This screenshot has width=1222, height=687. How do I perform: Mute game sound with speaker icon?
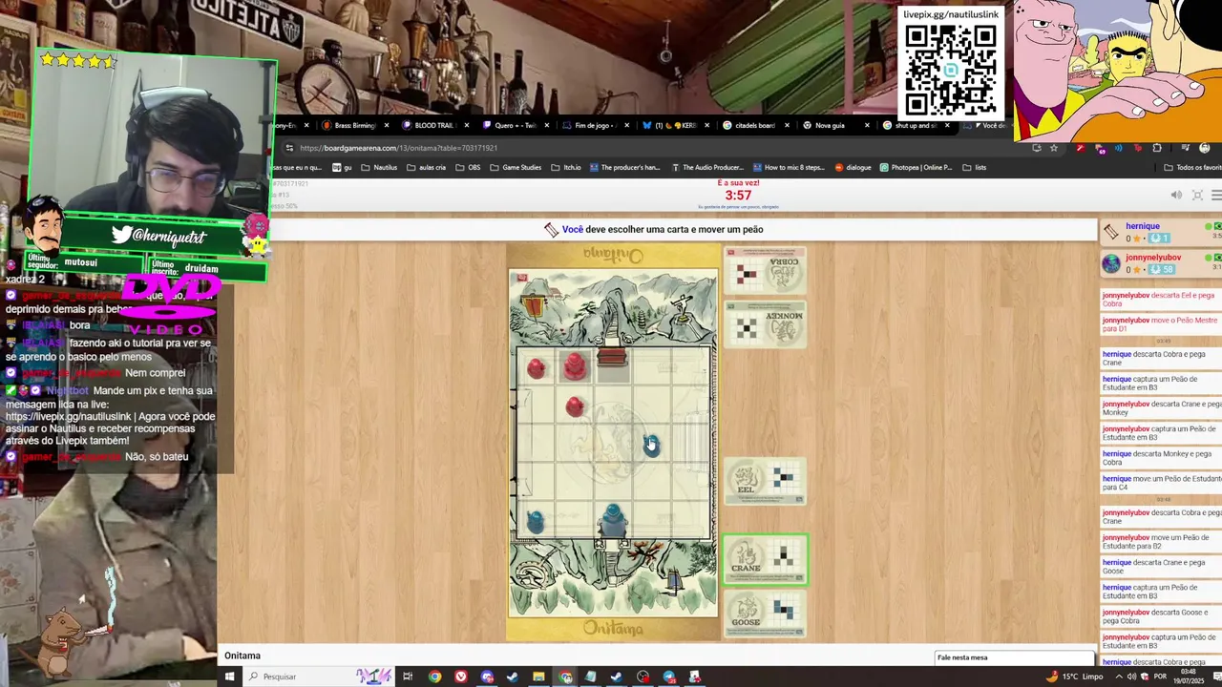1176,195
